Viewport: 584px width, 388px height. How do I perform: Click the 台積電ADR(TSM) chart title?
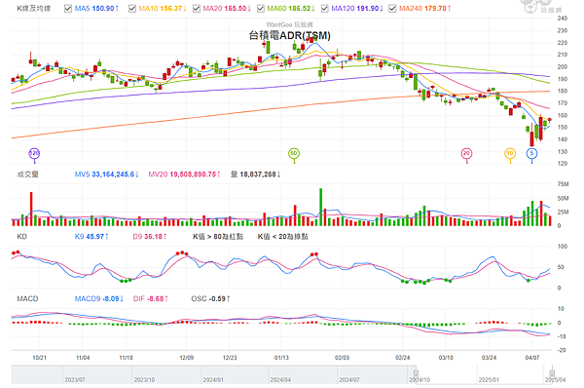pos(289,35)
